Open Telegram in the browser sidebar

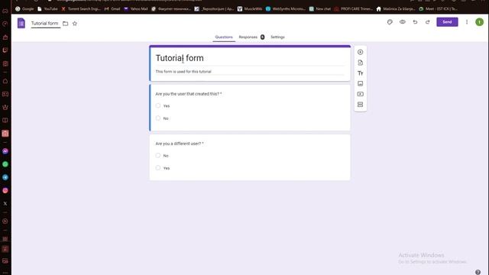click(x=5, y=177)
